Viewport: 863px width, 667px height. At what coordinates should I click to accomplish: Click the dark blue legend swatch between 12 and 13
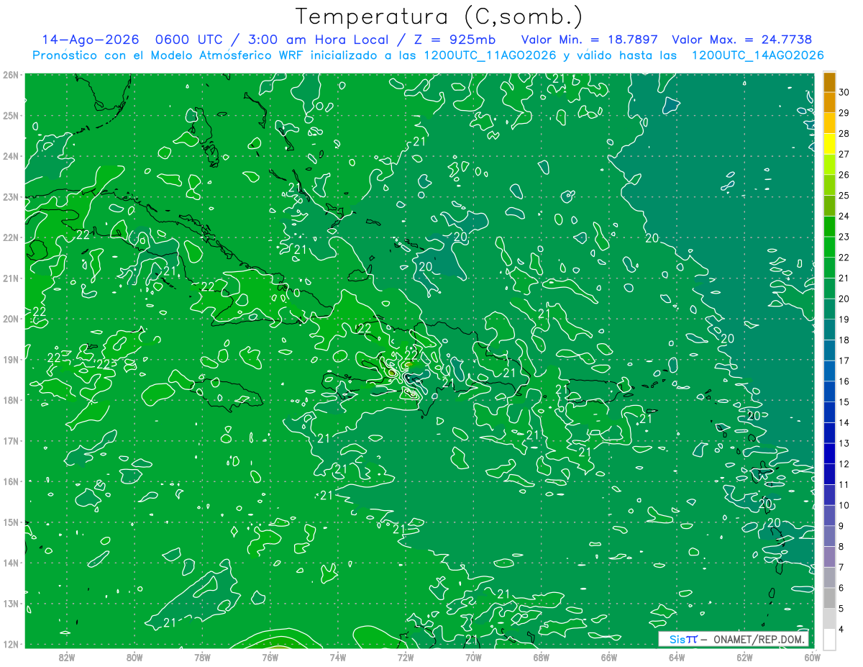tap(829, 454)
